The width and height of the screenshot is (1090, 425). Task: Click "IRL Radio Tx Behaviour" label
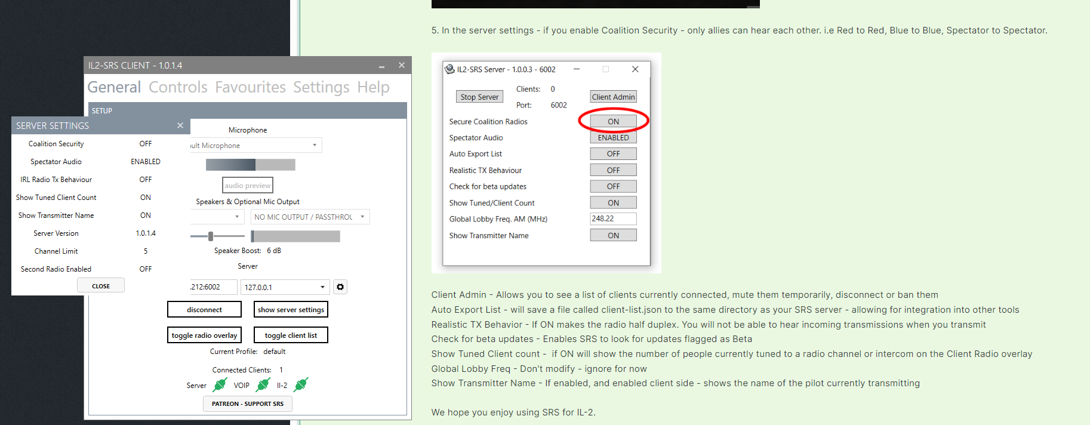pos(56,180)
